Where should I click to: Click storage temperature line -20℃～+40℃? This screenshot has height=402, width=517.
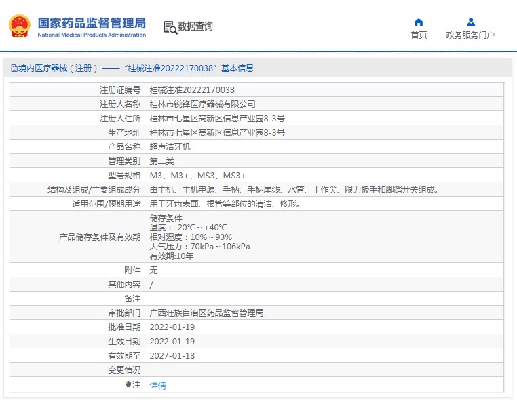click(x=188, y=228)
